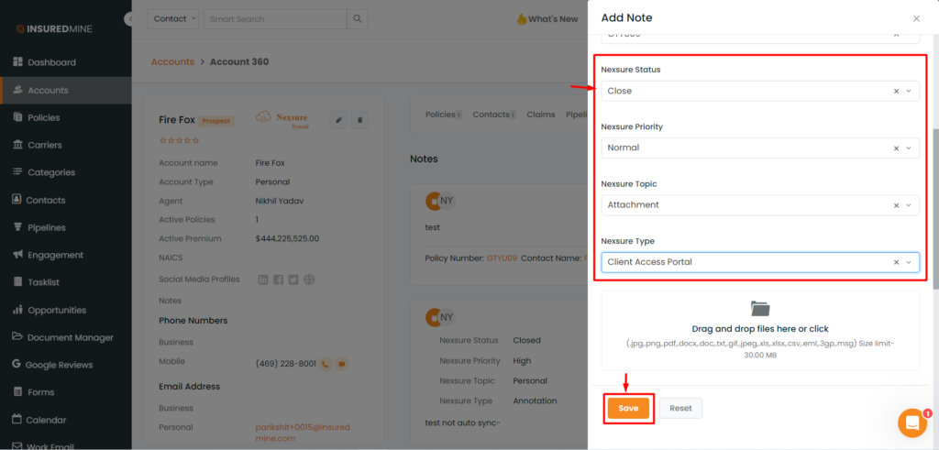This screenshot has height=450, width=939.
Task: Open Twitter social profile icon
Action: 293,280
